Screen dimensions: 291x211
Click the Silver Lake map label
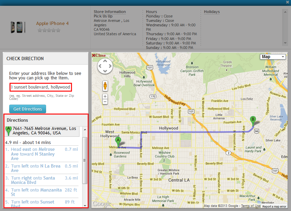pyautogui.click(x=273, y=140)
